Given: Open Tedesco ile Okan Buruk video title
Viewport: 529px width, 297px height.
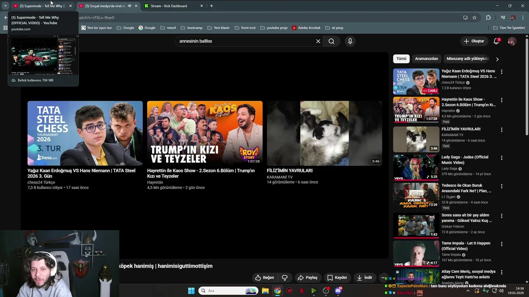Looking at the screenshot, I should click(466, 188).
